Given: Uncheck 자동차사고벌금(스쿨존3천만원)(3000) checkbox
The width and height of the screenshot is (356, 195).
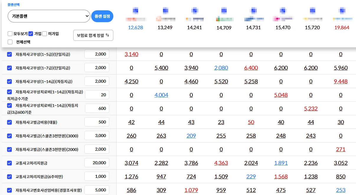Looking at the screenshot, I should (x=9, y=136).
